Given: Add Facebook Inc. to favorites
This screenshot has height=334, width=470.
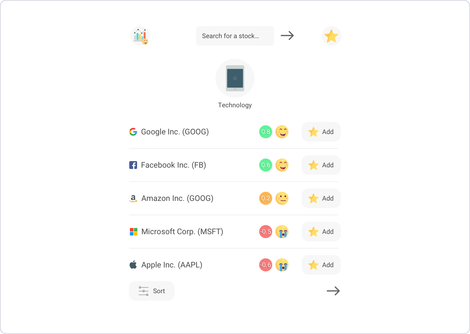Looking at the screenshot, I should 321,165.
